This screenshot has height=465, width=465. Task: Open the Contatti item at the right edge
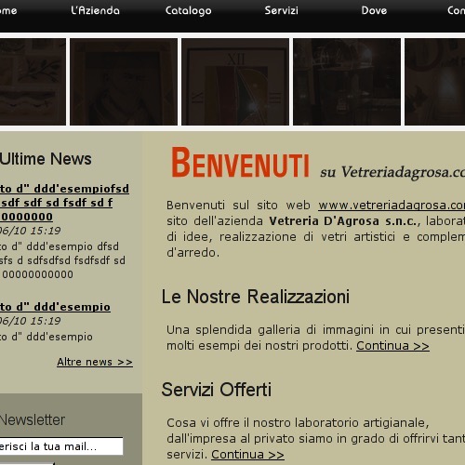point(456,10)
